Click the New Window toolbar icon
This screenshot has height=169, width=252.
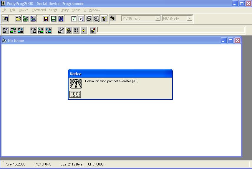pos(6,19)
